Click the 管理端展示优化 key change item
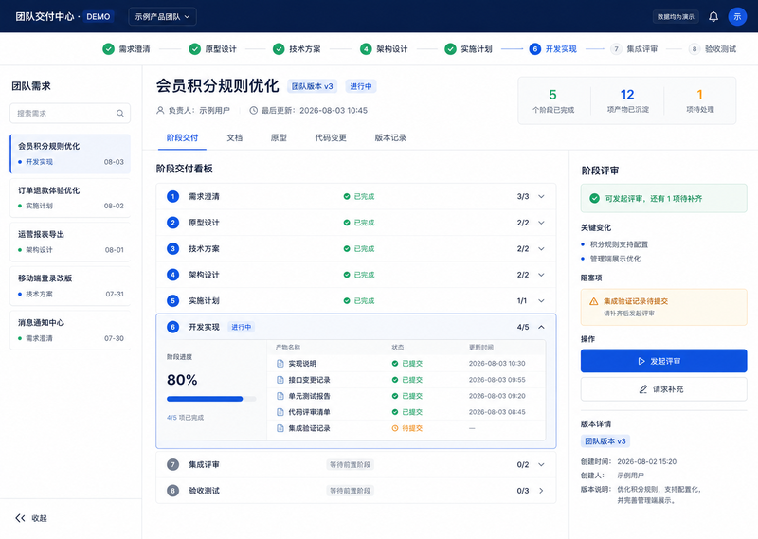Image resolution: width=758 pixels, height=539 pixels. tap(615, 259)
